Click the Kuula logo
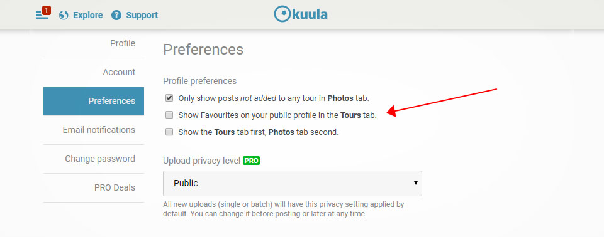604x237 pixels. coord(301,14)
